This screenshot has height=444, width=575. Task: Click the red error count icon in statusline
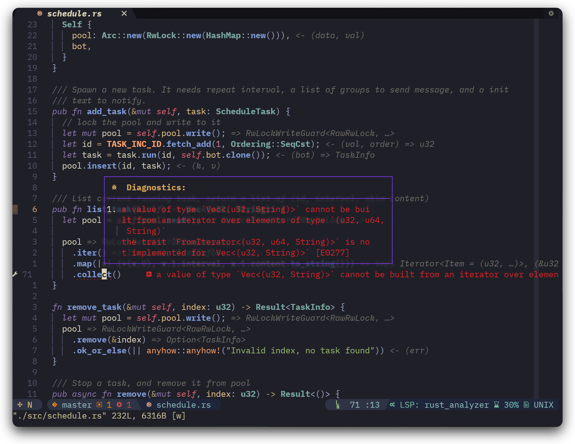coord(119,405)
